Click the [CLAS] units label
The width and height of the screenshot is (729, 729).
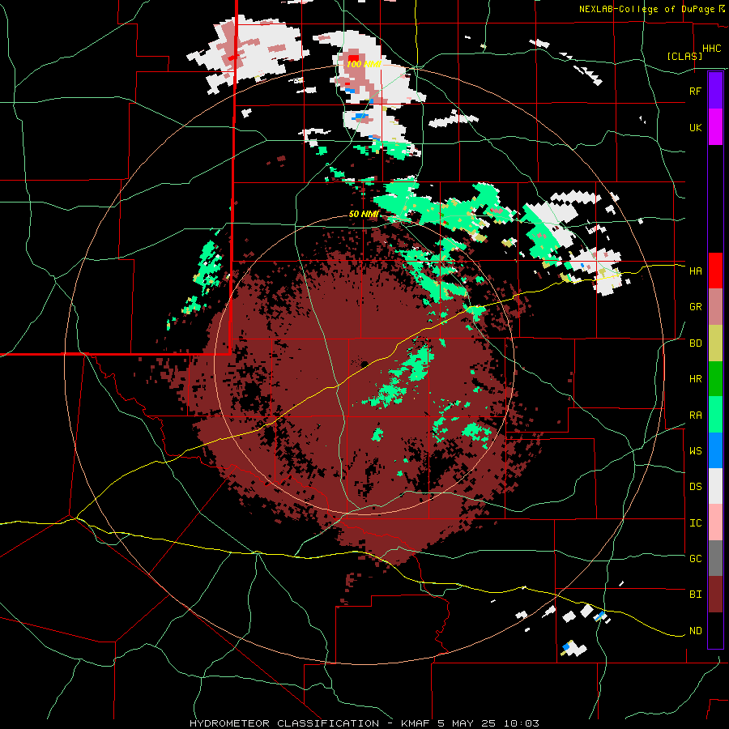[x=684, y=56]
